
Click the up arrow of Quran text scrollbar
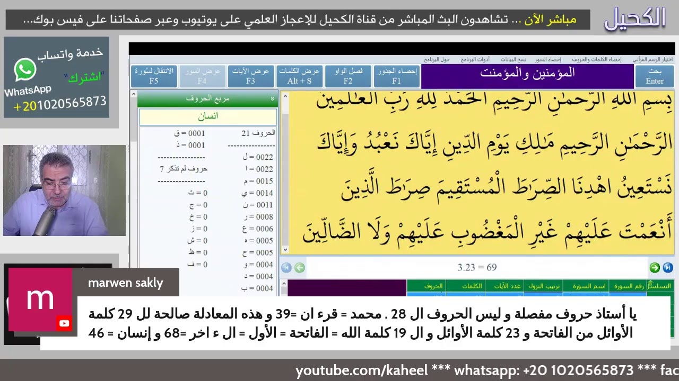coord(285,97)
